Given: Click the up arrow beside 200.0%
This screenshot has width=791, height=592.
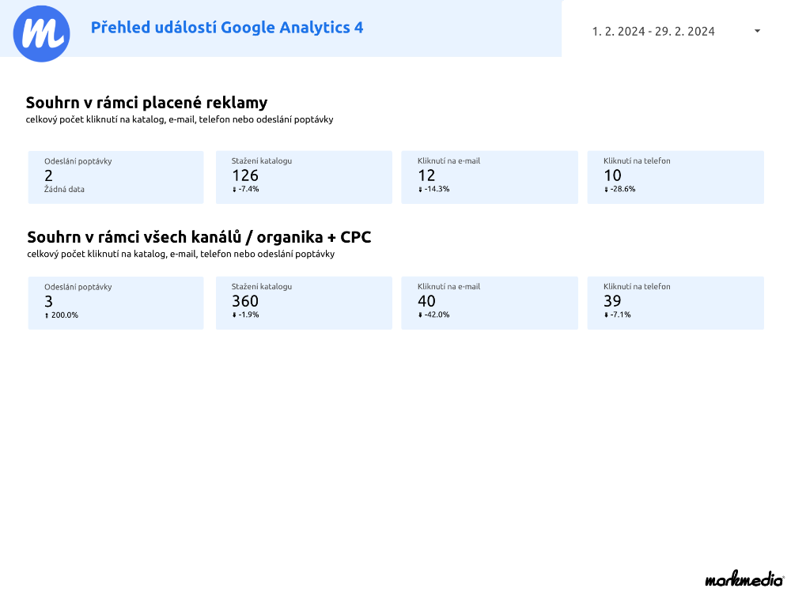Looking at the screenshot, I should (x=47, y=315).
